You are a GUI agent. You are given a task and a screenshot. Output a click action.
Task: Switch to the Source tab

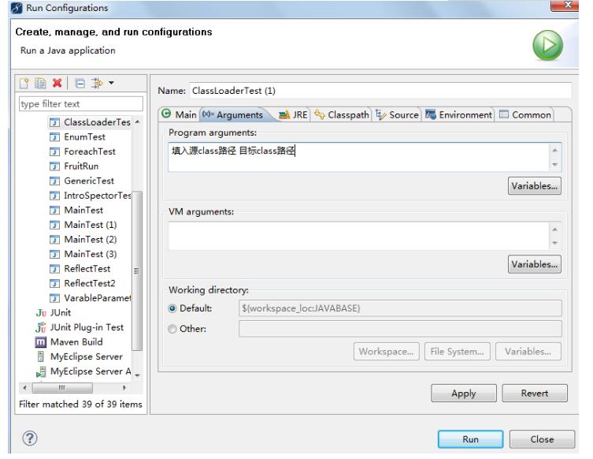point(397,115)
